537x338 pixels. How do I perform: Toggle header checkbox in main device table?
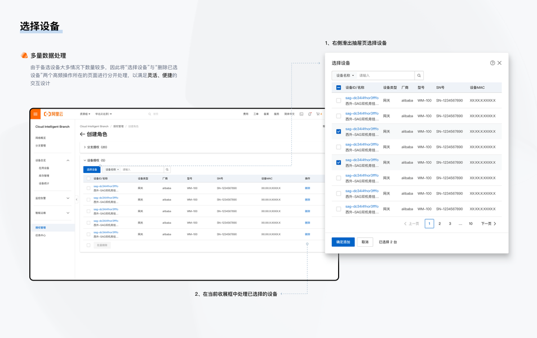(88, 179)
